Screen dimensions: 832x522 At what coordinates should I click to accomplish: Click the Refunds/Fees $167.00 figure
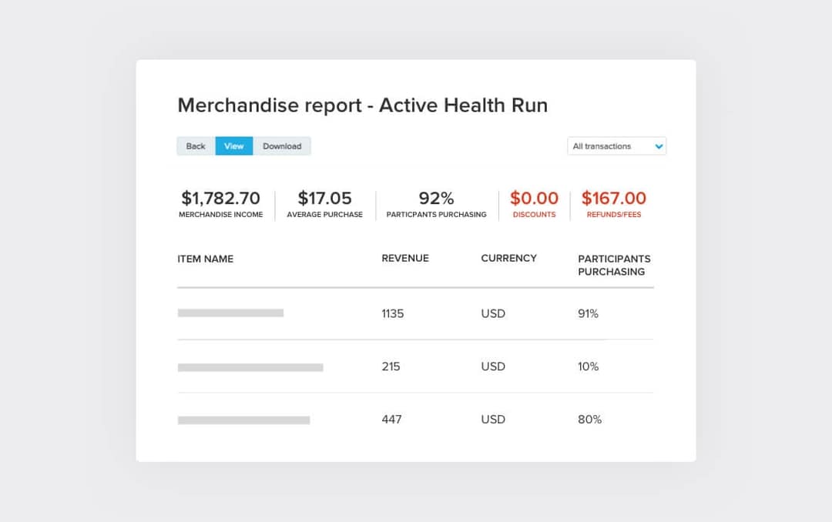point(613,198)
